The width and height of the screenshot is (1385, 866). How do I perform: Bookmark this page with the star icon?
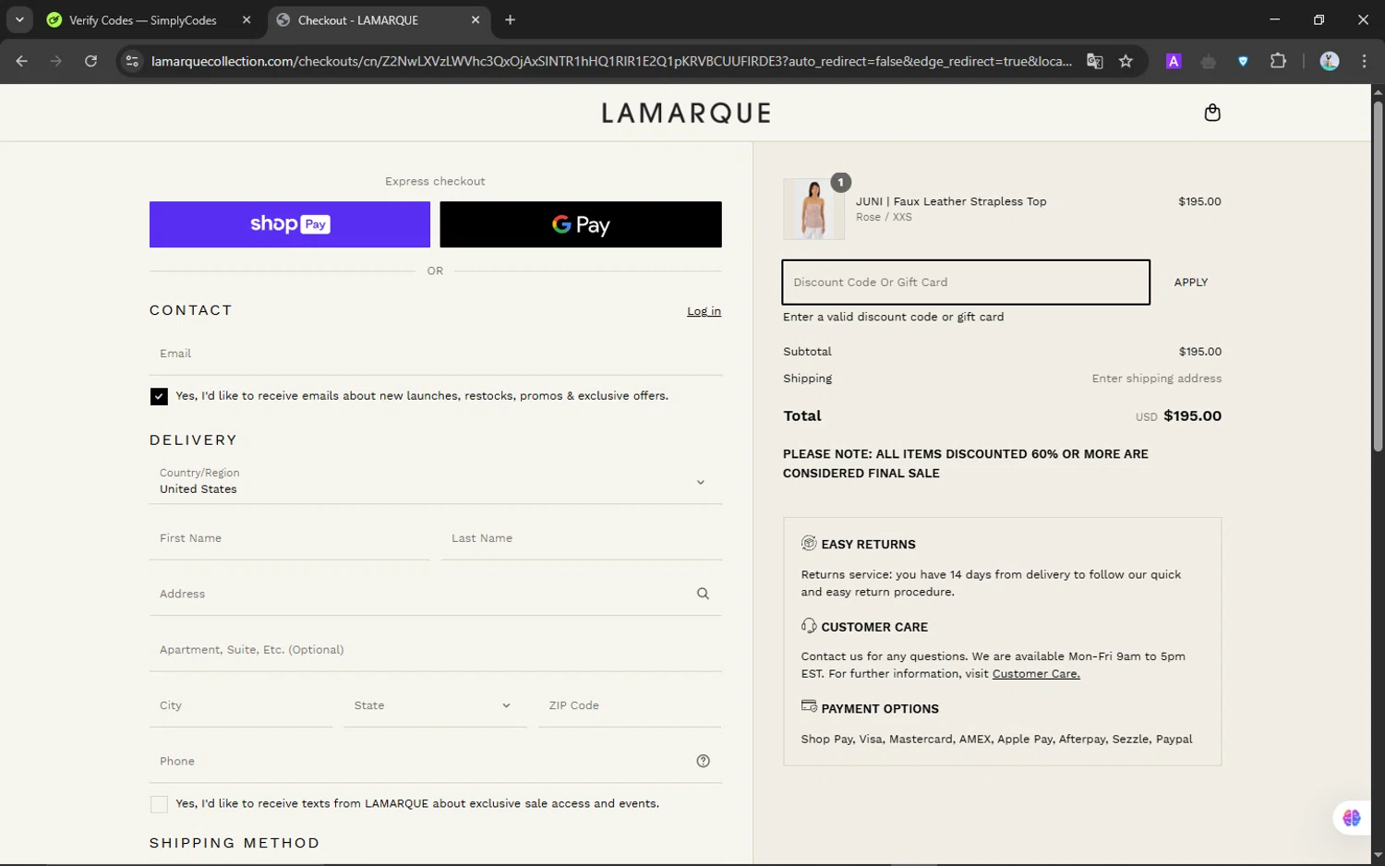(x=1126, y=61)
